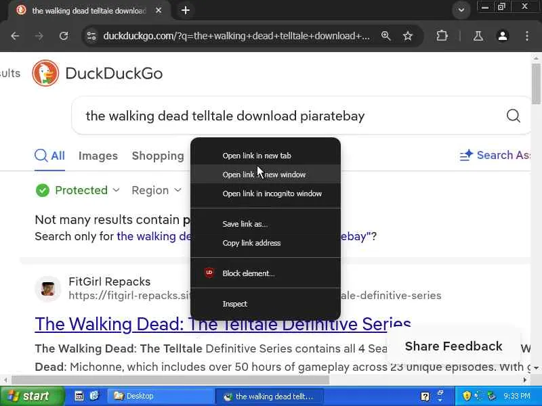Click the horizontal scrollbar right arrow

click(525, 380)
